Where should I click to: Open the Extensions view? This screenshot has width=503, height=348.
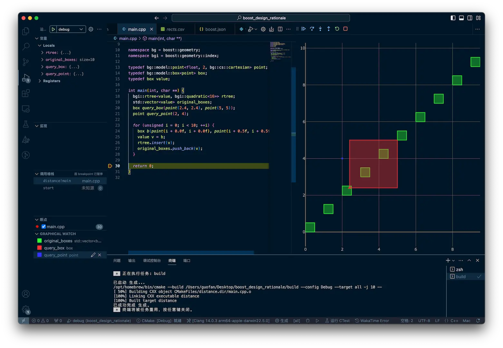[26, 93]
